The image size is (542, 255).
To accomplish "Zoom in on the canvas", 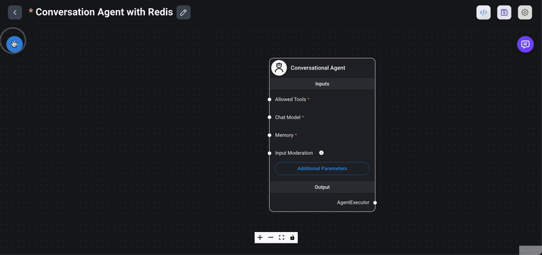I will pyautogui.click(x=260, y=237).
